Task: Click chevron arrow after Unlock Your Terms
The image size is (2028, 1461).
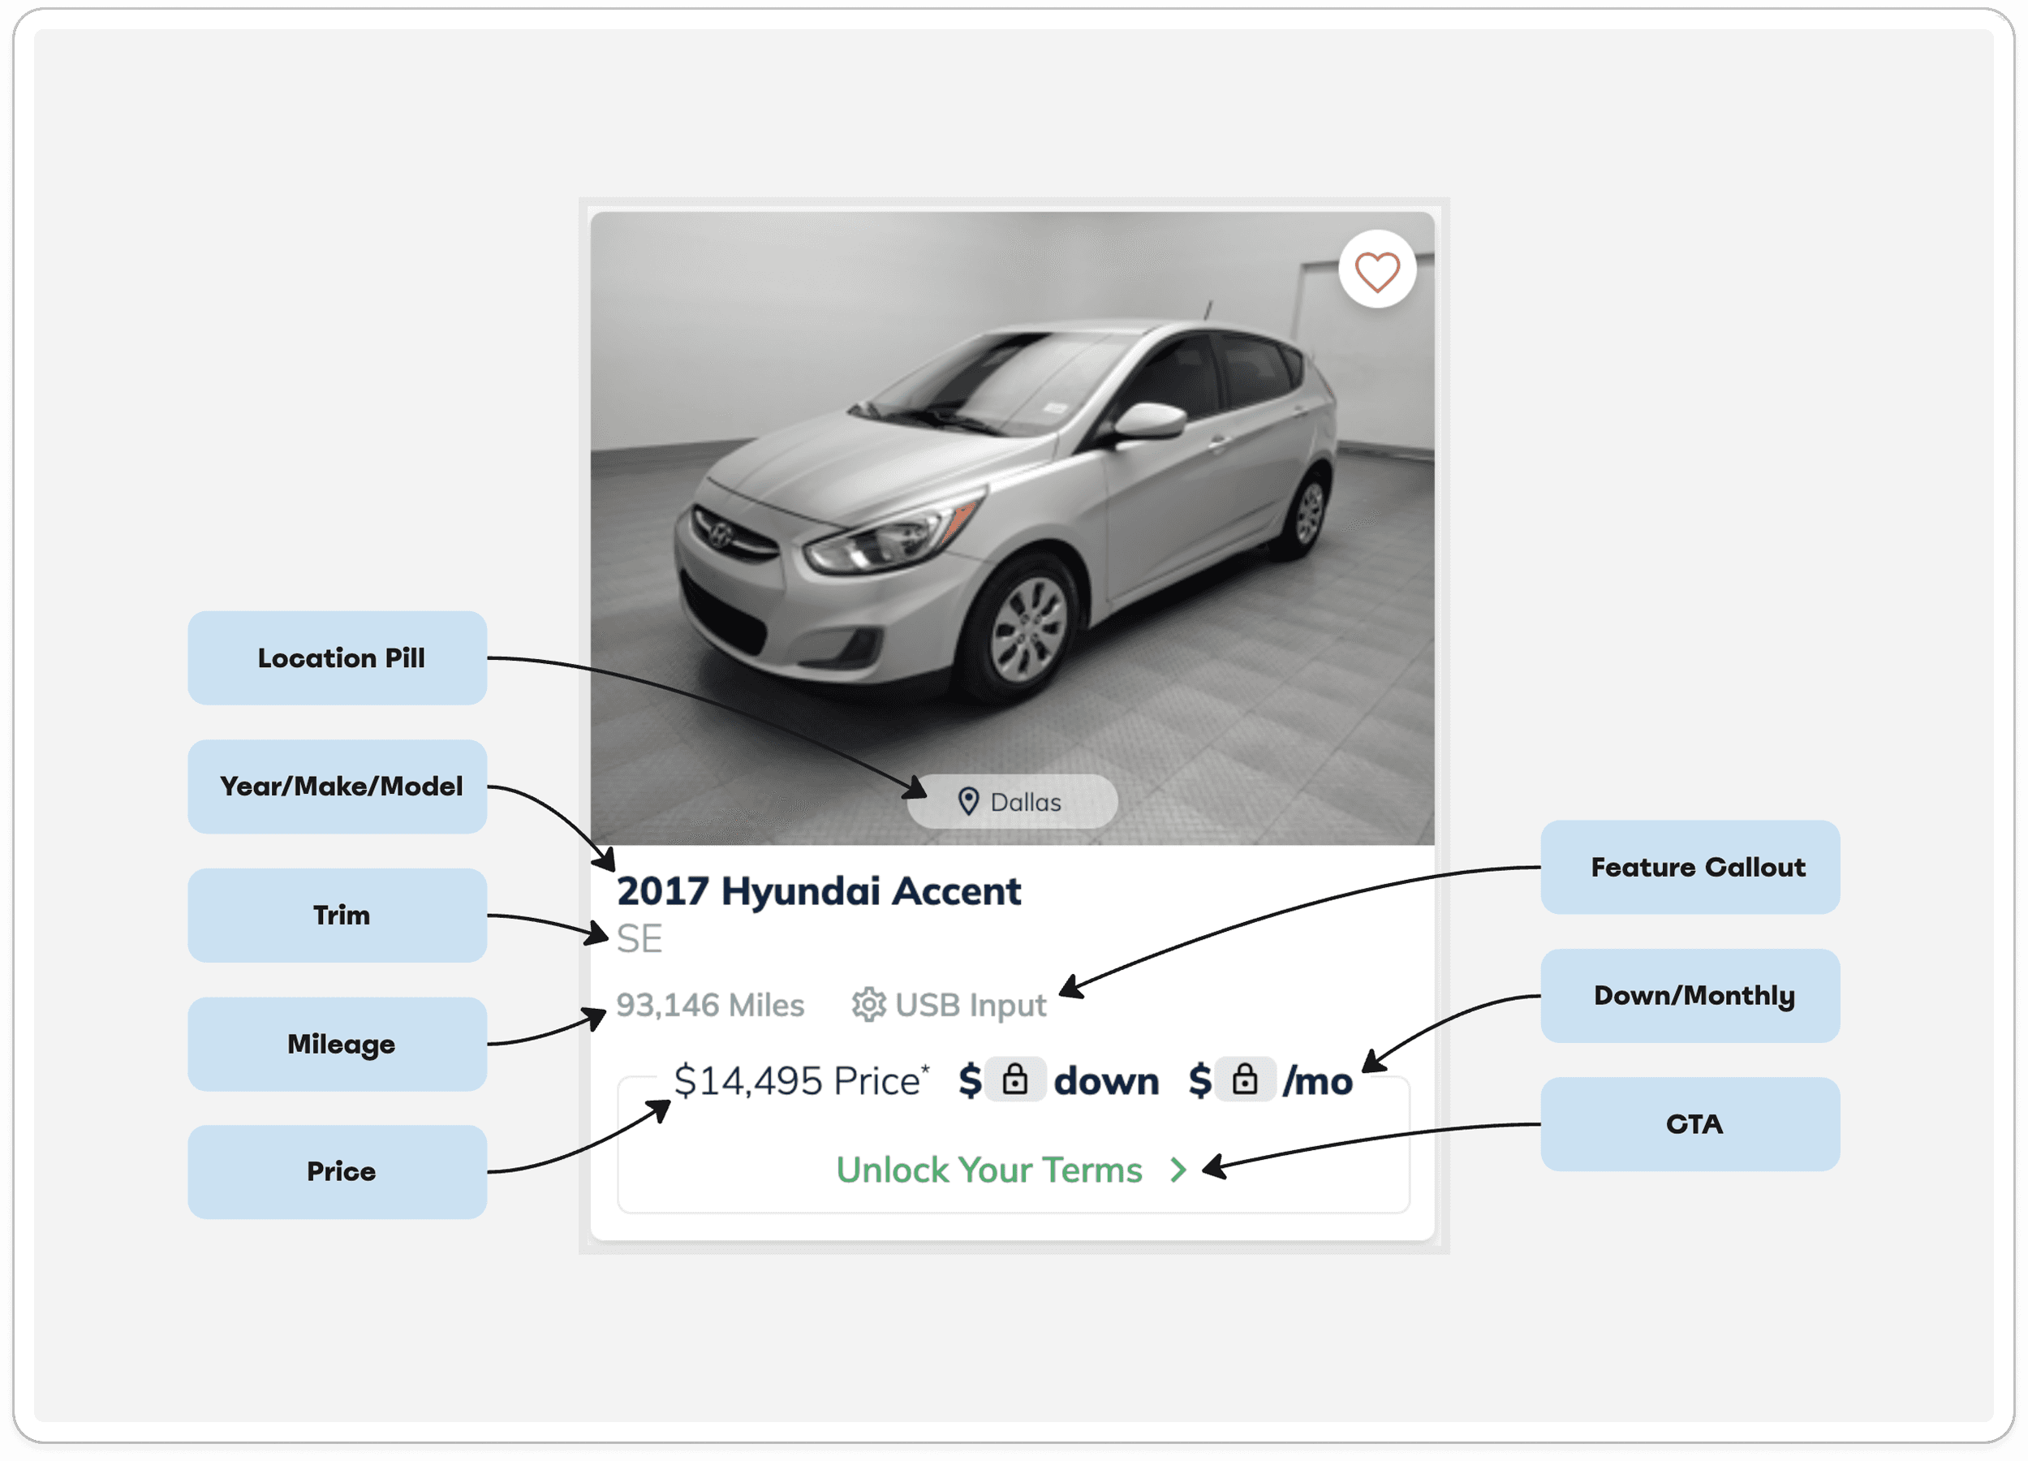Action: tap(1178, 1170)
